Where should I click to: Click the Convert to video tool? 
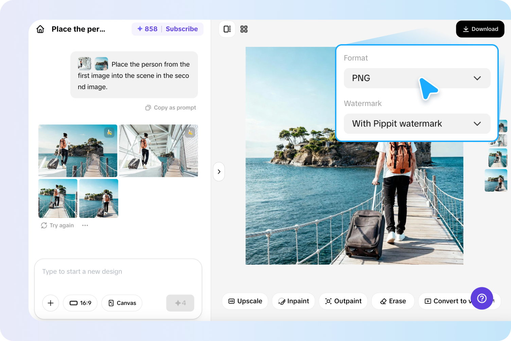(x=448, y=301)
